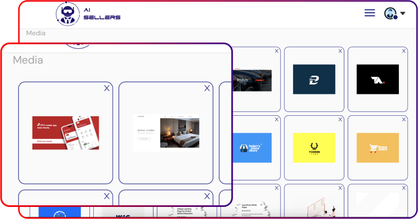
Task: Click the AI Sellers robot logo
Action: (x=67, y=14)
